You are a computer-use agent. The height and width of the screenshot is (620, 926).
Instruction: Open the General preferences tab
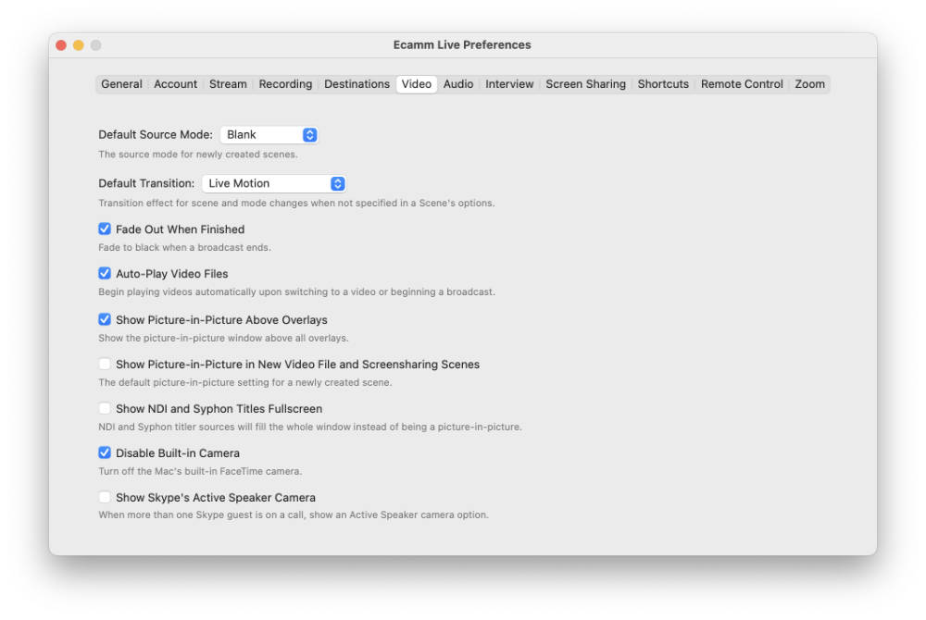[121, 84]
